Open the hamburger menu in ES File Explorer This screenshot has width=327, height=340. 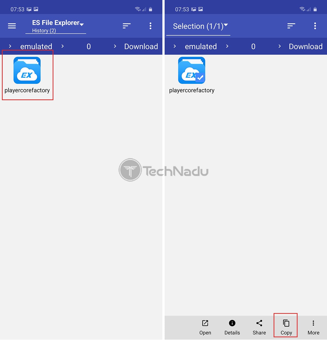[12, 26]
